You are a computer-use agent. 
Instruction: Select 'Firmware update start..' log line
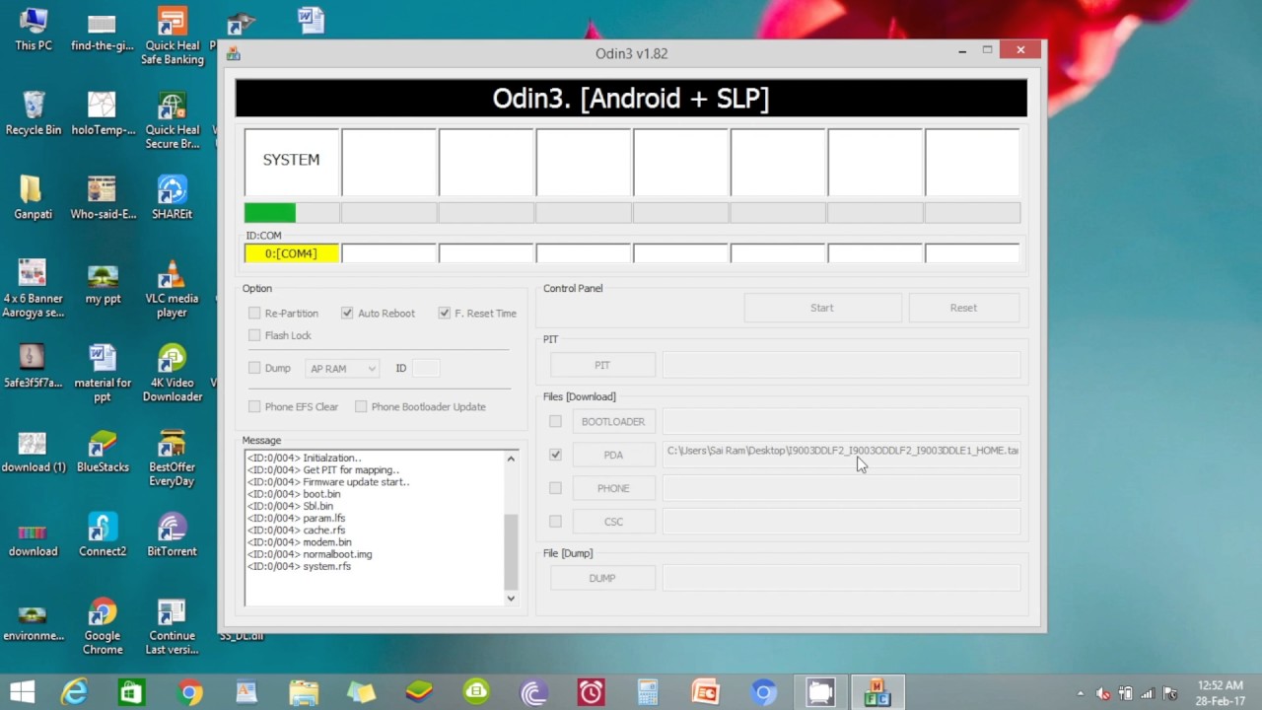328,482
